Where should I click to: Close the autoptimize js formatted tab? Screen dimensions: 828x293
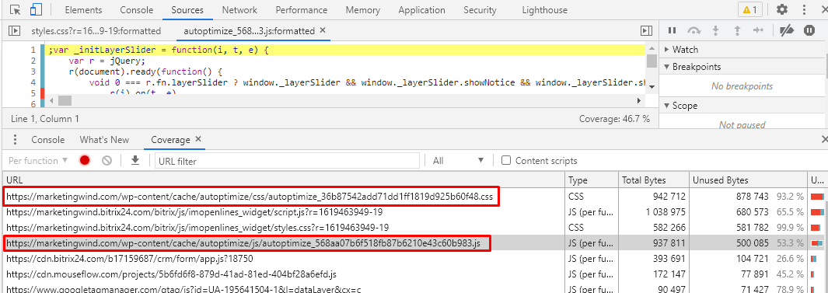coord(323,30)
